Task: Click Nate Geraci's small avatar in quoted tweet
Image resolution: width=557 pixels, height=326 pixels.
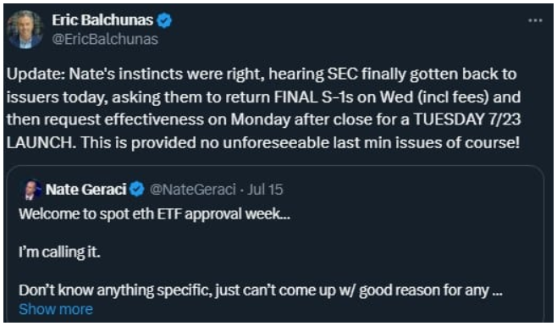Action: pos(32,190)
